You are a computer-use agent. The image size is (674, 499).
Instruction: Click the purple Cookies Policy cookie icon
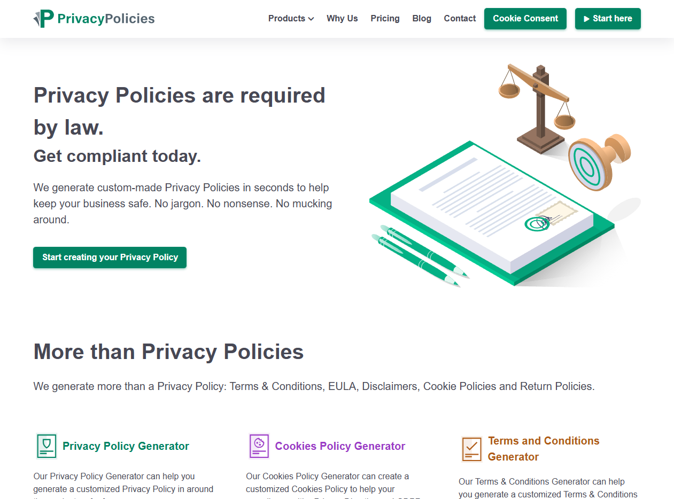[259, 446]
